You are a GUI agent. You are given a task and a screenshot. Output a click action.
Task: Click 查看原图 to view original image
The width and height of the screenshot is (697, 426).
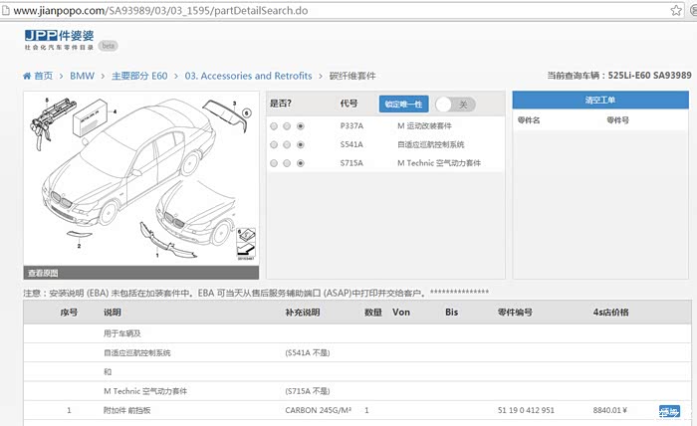(43, 272)
